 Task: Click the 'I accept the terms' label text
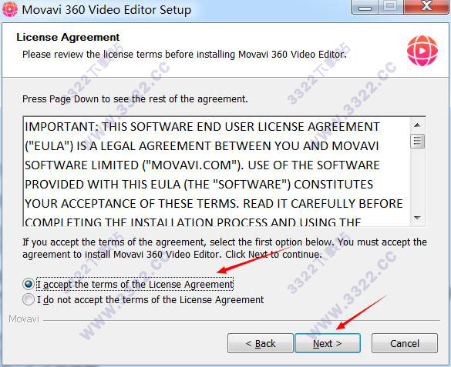click(x=135, y=285)
